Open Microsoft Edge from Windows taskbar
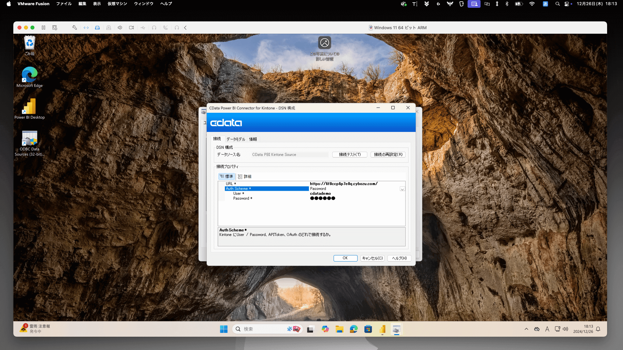 coord(354,329)
